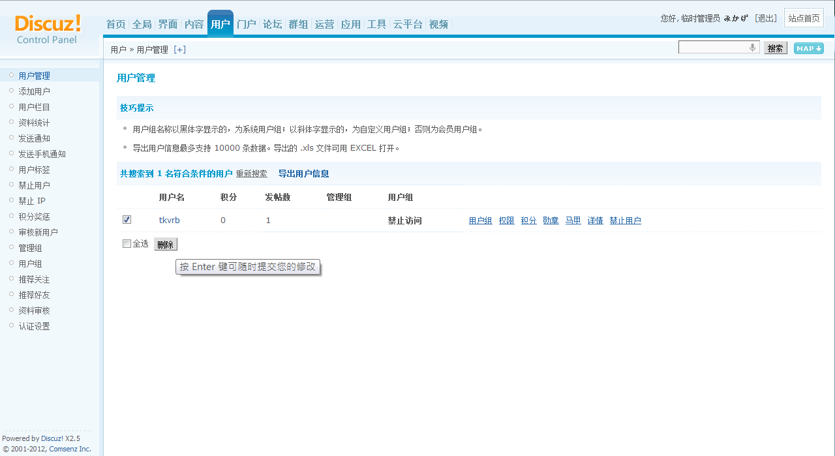This screenshot has width=835, height=456.
Task: Open the 群组 tab
Action: pos(298,24)
